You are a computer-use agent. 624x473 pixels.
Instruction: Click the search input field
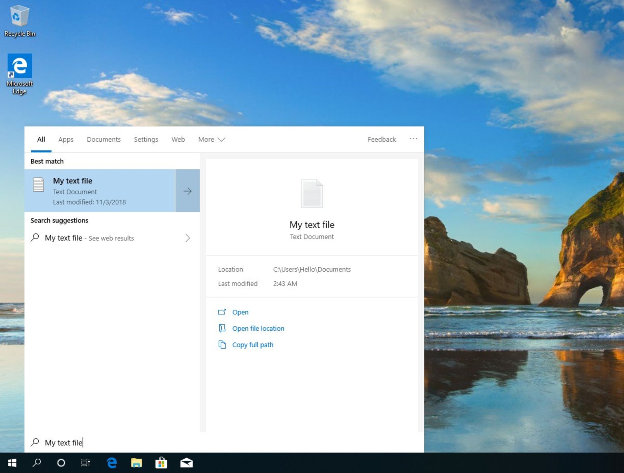[130, 442]
